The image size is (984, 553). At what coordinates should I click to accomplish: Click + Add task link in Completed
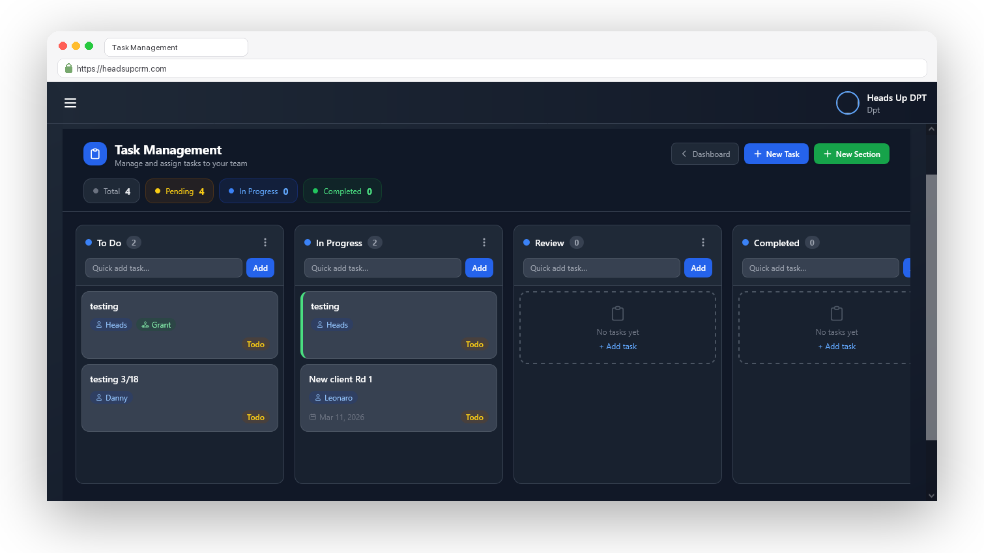coord(837,347)
